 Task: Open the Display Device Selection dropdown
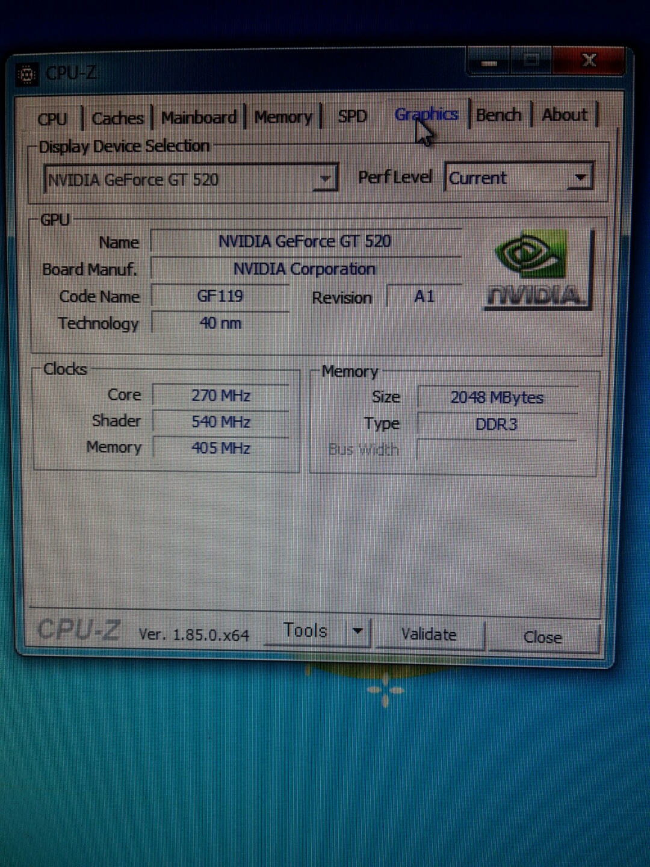(x=191, y=179)
